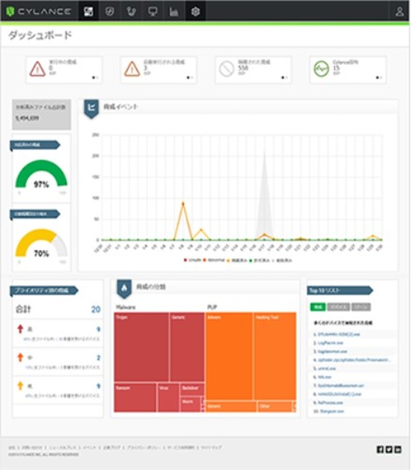
Task: Click the Twitter icon in footer
Action: [x=389, y=450]
